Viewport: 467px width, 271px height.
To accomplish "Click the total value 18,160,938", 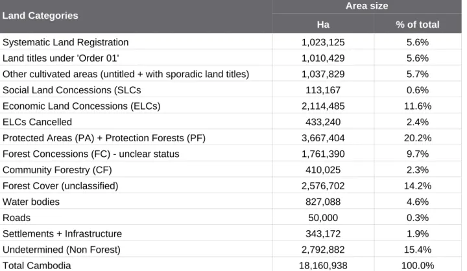I will pos(323,266).
